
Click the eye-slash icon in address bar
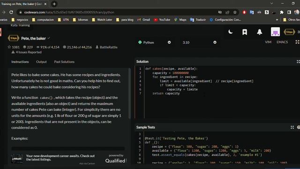220,12
